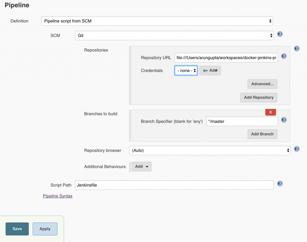
Task: Save the pipeline configuration
Action: coord(17,229)
